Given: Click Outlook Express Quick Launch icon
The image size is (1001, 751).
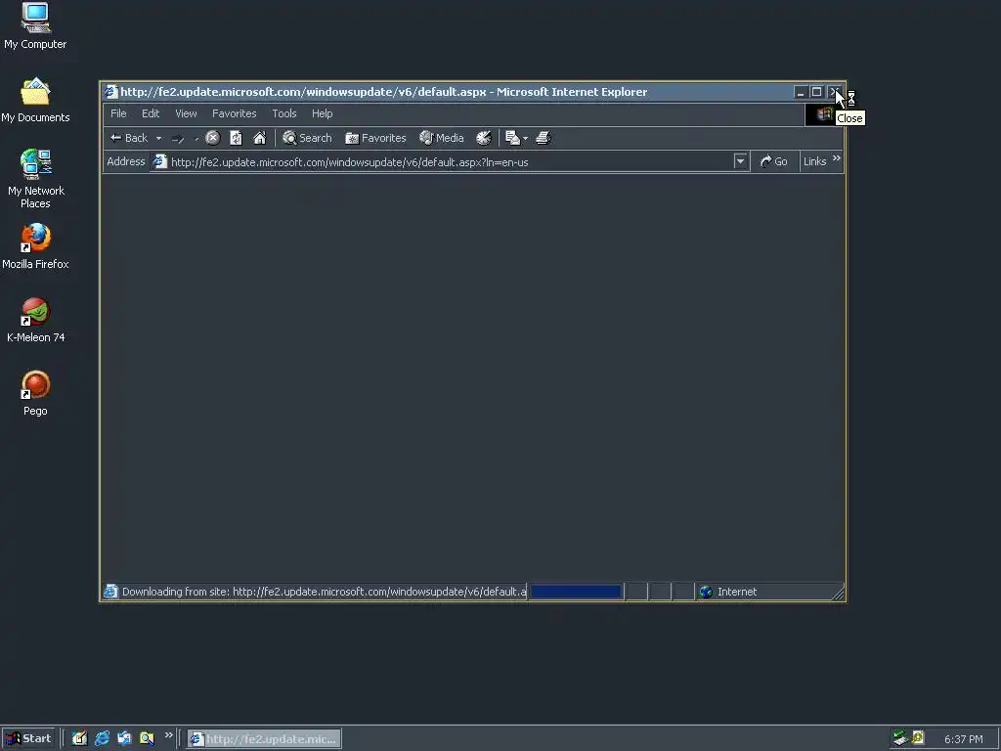Looking at the screenshot, I should pyautogui.click(x=124, y=738).
